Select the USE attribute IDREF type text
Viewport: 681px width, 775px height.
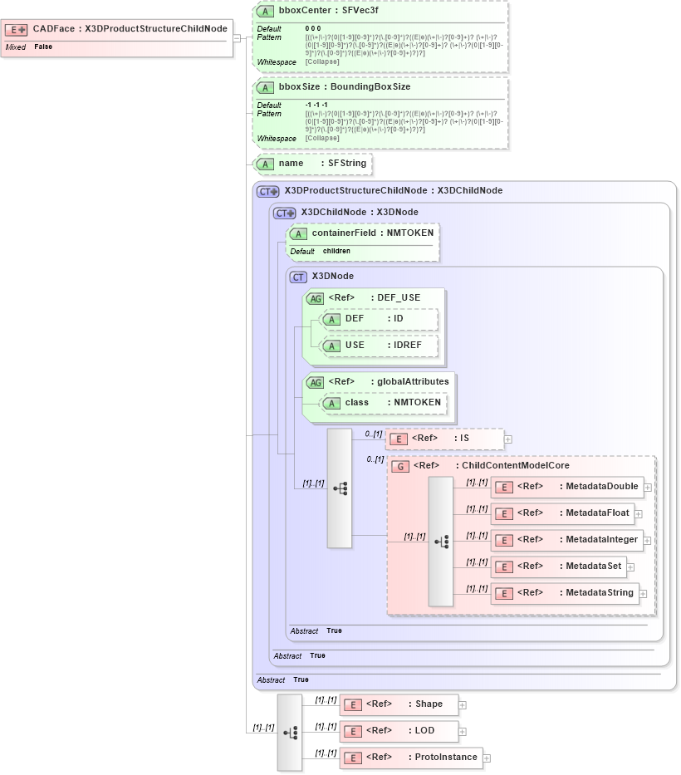[408, 345]
